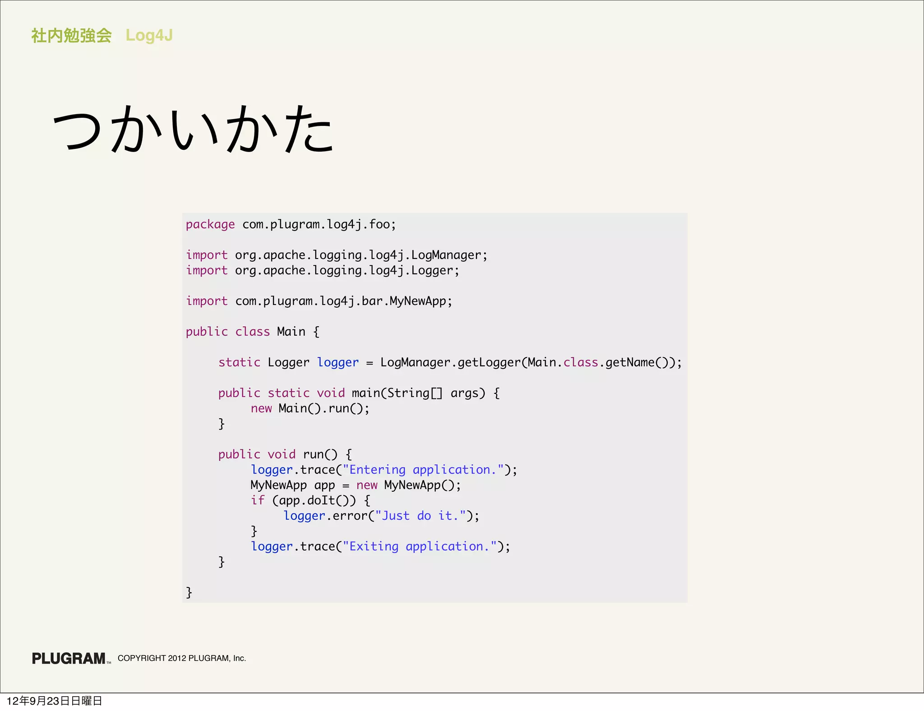
Task: Click the 'Log4J' header label
Action: click(x=149, y=36)
